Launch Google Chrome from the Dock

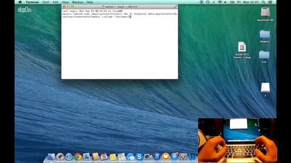pos(78,157)
